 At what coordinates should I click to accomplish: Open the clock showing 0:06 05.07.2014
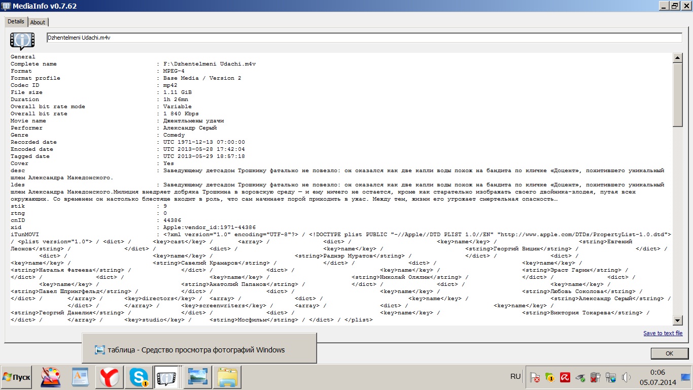click(x=657, y=377)
